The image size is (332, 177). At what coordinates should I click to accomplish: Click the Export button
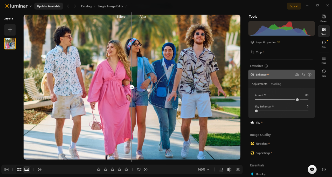(294, 6)
